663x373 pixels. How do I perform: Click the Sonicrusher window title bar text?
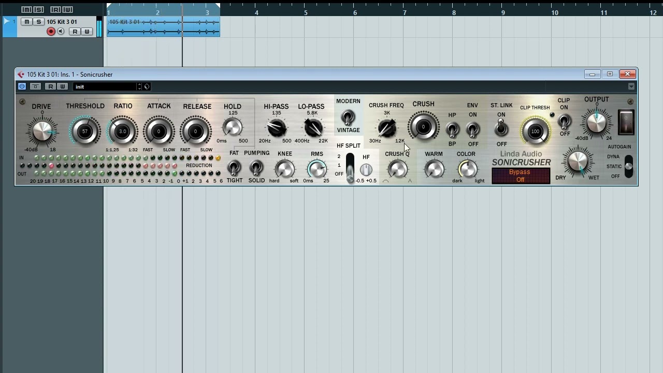(70, 75)
